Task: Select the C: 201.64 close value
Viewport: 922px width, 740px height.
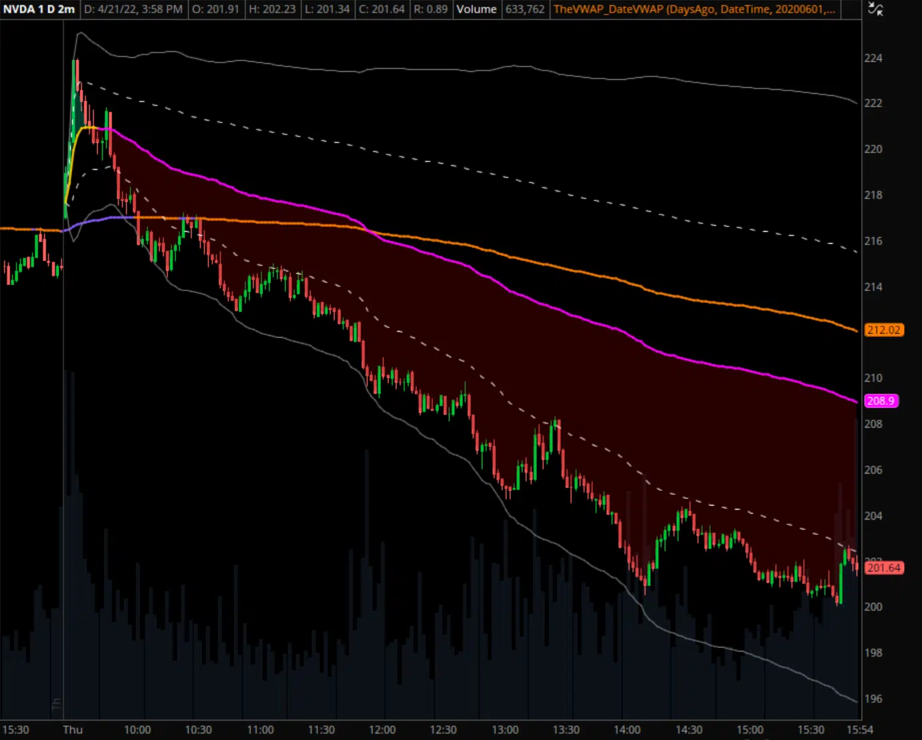Action: [x=382, y=9]
